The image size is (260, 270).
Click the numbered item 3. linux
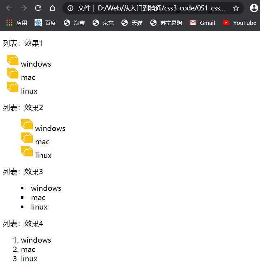pyautogui.click(x=25, y=258)
